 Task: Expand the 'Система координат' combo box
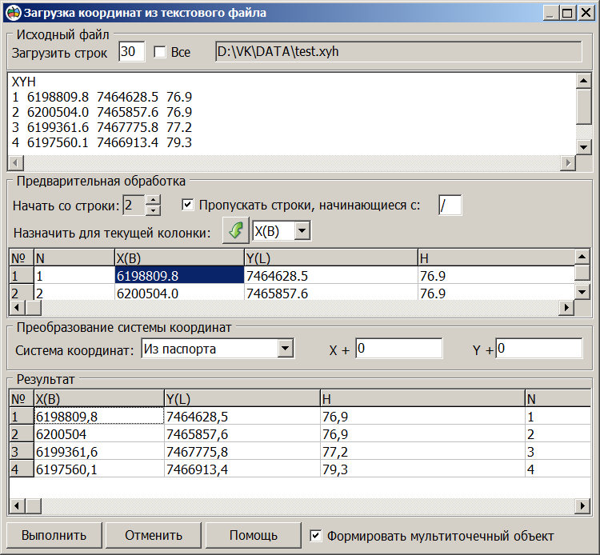285,349
